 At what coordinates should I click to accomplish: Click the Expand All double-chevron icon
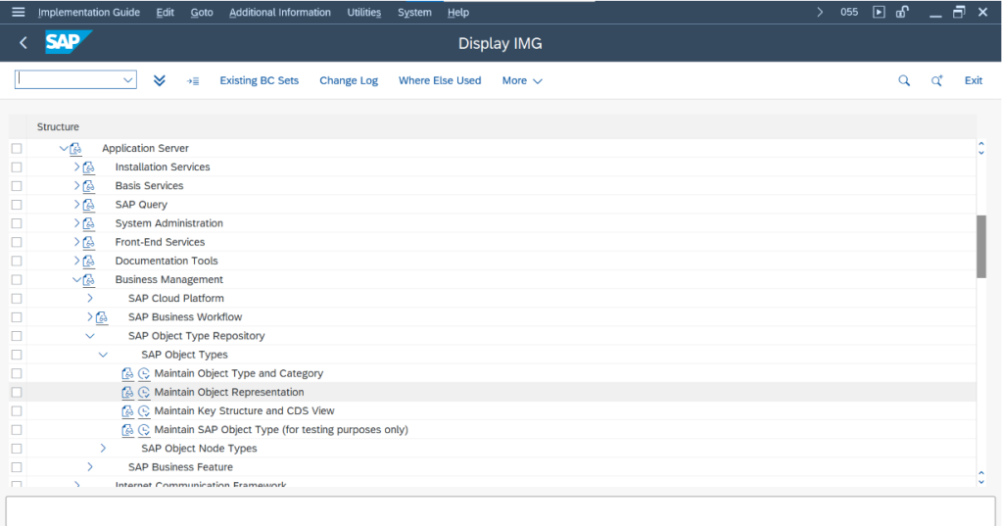(x=160, y=80)
